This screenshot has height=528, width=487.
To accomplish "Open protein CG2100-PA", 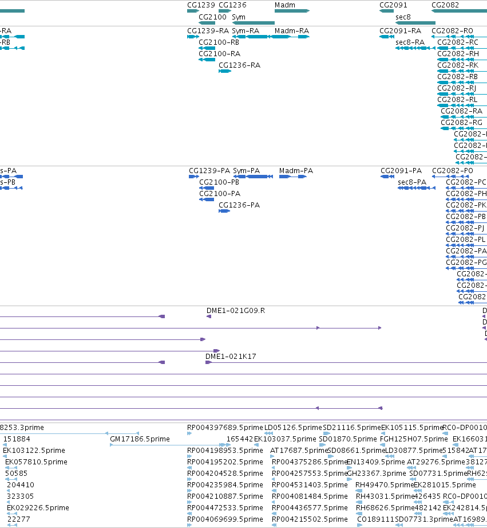I will click(x=220, y=194).
